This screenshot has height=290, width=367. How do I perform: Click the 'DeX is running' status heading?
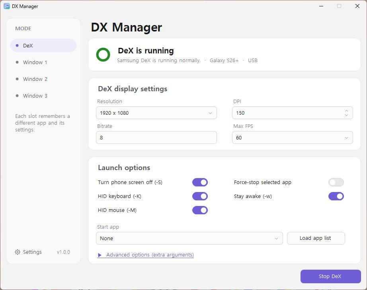[x=146, y=51]
